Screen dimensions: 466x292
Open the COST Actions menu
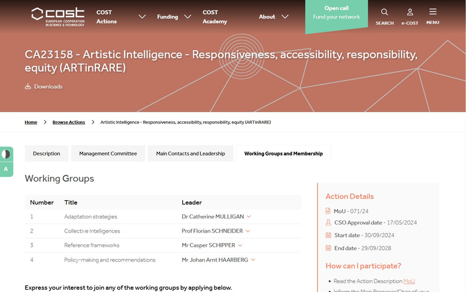[x=106, y=17]
